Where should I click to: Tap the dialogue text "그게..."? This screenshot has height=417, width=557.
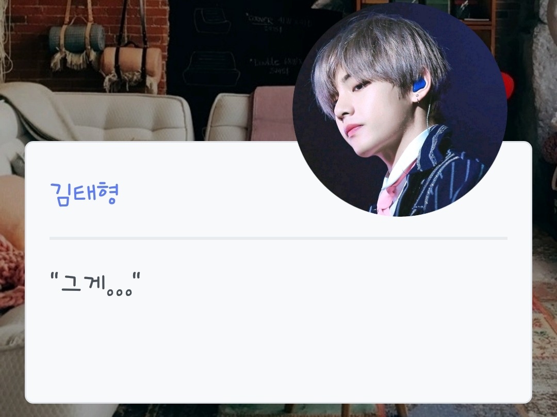click(95, 284)
